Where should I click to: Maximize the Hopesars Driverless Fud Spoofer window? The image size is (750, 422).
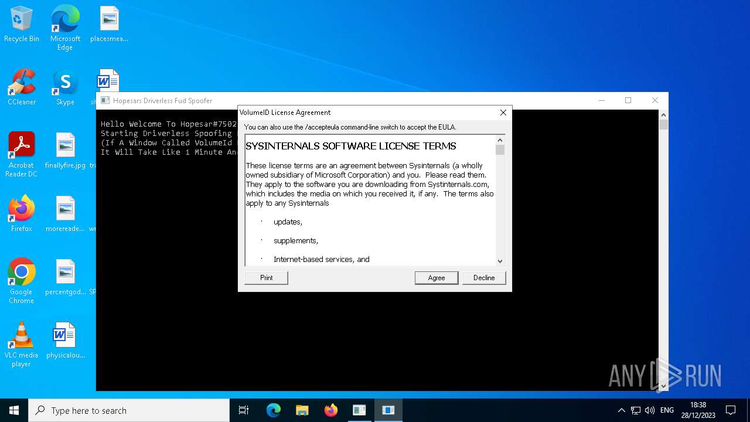[628, 101]
